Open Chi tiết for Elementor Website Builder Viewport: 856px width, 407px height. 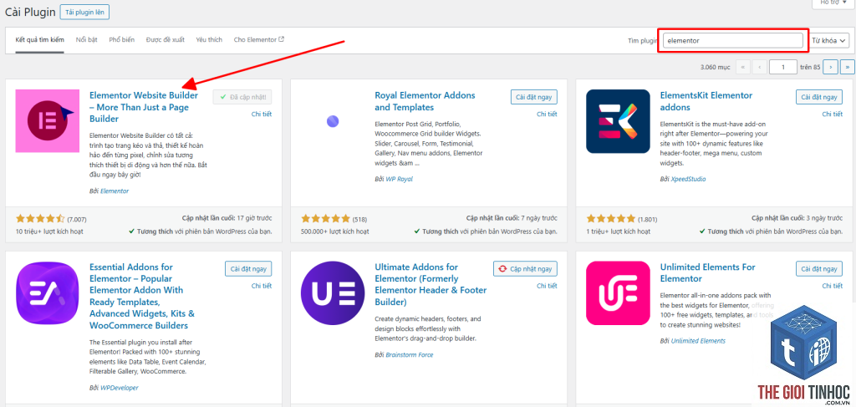[262, 114]
